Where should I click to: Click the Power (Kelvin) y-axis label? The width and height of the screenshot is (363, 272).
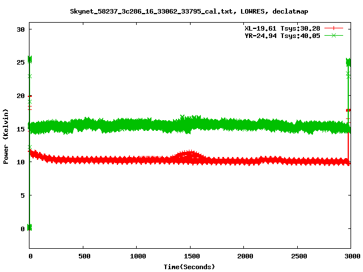[x=6, y=136]
